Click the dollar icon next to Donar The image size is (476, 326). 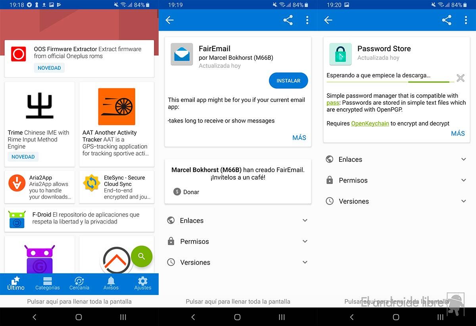tap(177, 192)
